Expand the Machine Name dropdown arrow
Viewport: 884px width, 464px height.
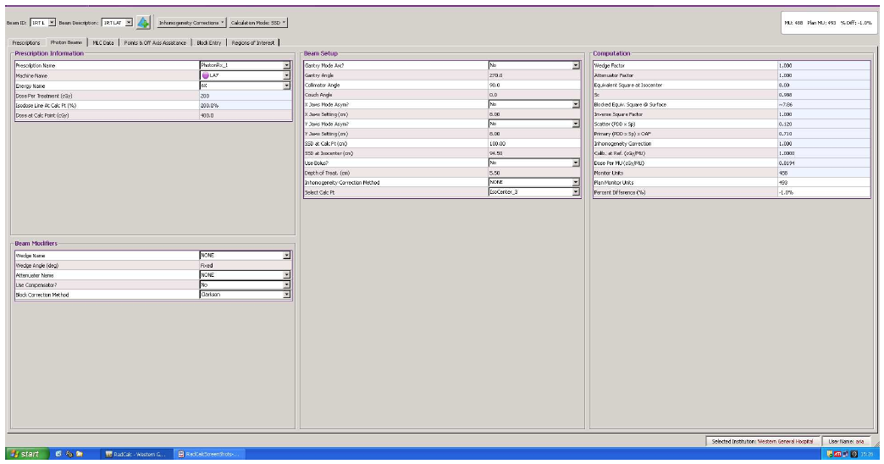[286, 75]
